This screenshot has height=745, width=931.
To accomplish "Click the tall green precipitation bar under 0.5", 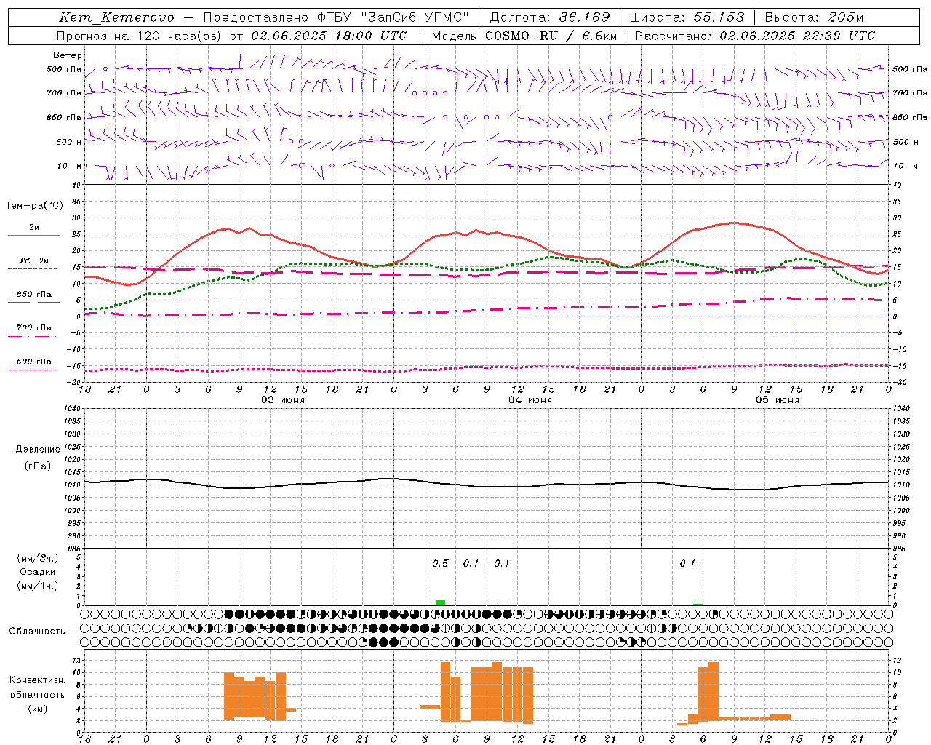I will (440, 602).
